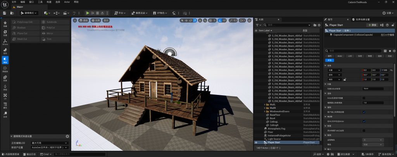
Task: Click the favorites star in Details panel
Action: click(390, 51)
